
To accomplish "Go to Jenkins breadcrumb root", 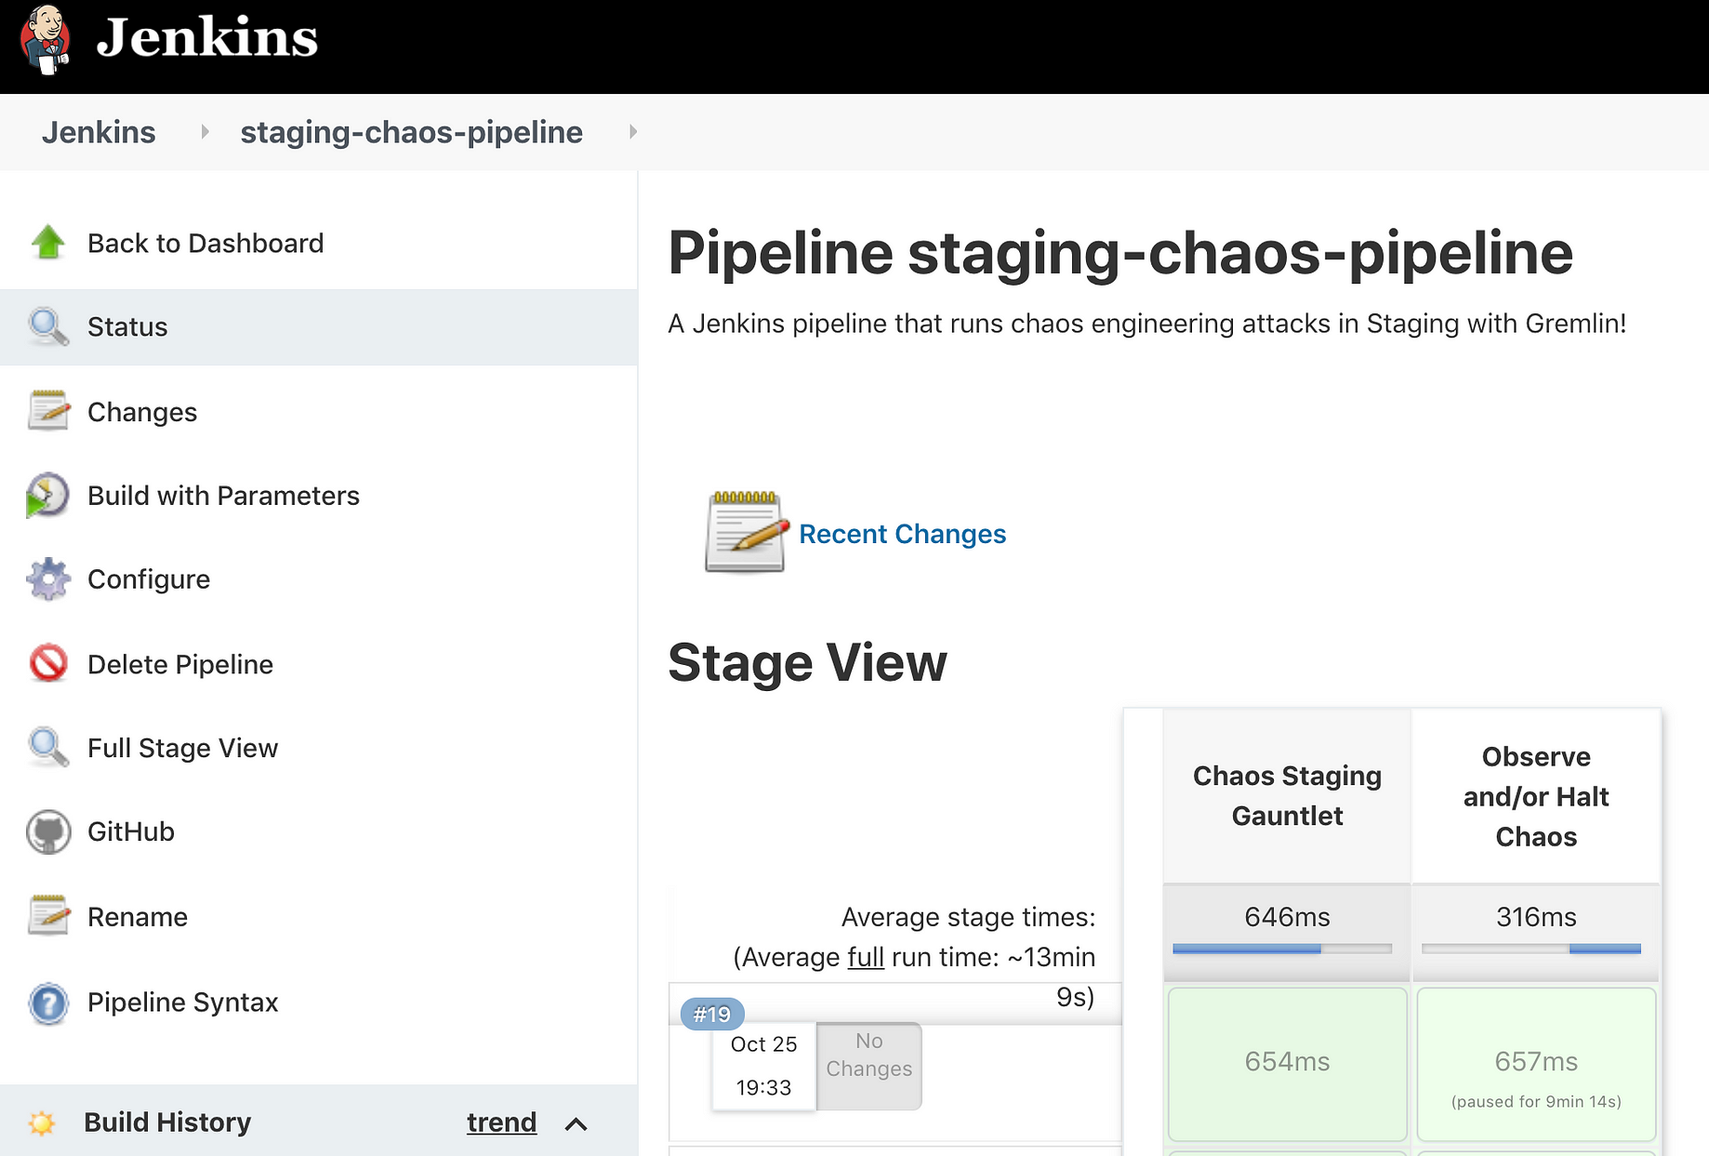I will tap(99, 132).
